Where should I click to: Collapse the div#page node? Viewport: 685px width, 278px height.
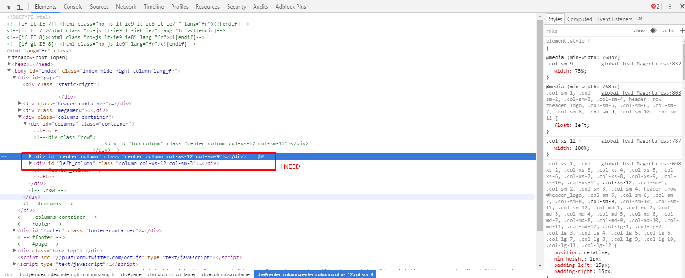click(x=15, y=78)
